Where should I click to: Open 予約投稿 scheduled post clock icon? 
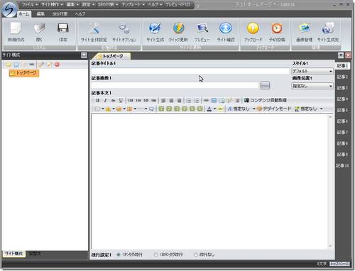click(277, 28)
